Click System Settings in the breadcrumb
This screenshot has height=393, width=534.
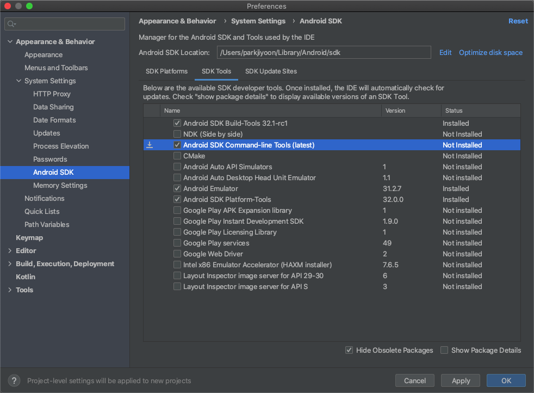coord(258,21)
